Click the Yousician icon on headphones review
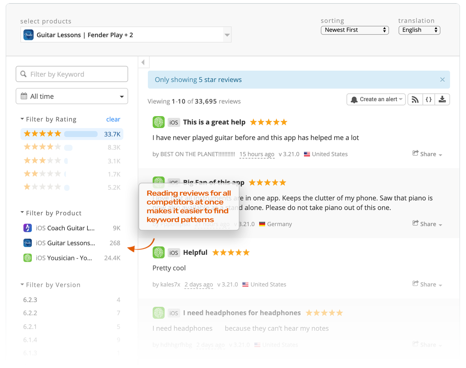466x368 pixels. pyautogui.click(x=159, y=313)
